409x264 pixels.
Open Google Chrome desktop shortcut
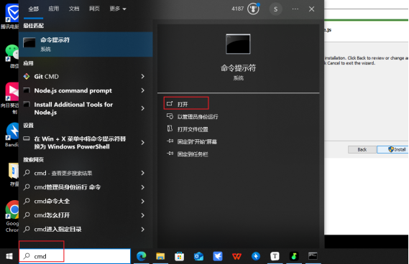coord(12,216)
